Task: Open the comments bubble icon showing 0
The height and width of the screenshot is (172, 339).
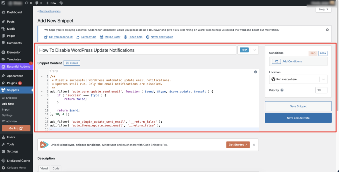Action: pyautogui.click(x=38, y=3)
